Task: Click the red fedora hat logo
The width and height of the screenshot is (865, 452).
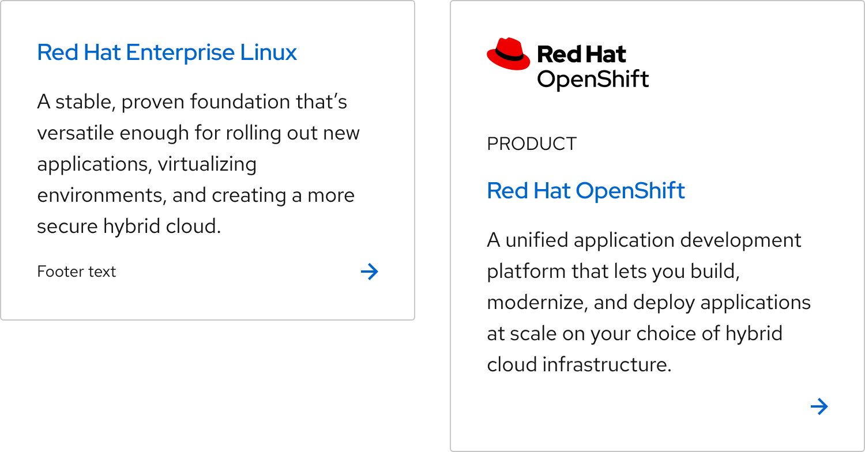Action: [508, 54]
